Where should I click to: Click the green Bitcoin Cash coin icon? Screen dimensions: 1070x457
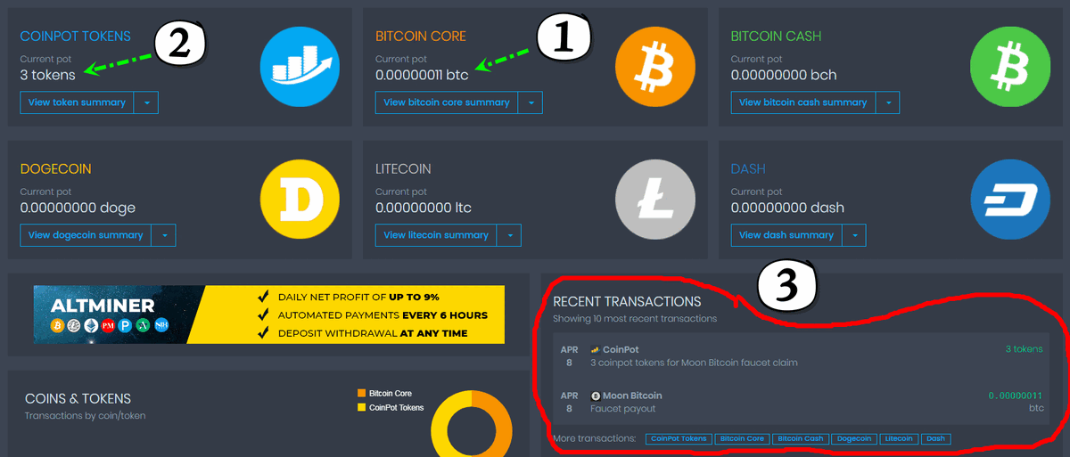(x=1010, y=67)
